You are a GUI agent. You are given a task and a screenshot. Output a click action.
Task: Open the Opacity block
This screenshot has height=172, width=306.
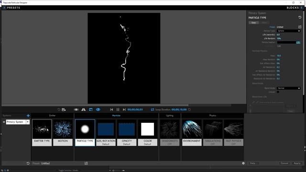tap(127, 133)
